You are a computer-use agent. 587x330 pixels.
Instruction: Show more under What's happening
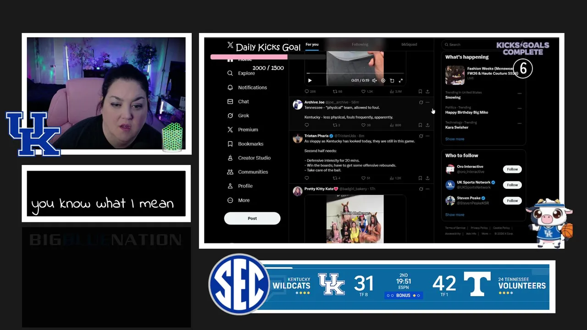click(454, 139)
